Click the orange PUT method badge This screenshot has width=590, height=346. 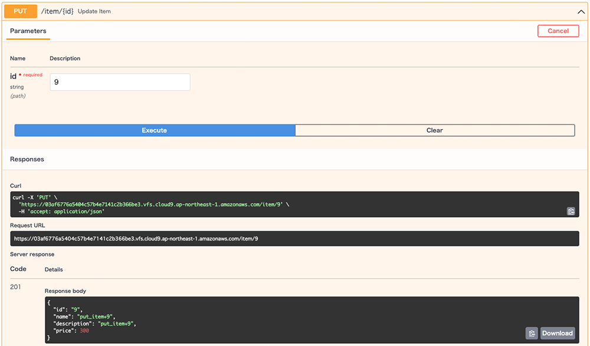tap(20, 11)
